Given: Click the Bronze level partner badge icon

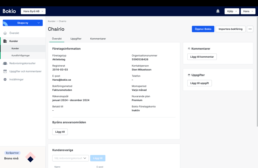Looking at the screenshot, I should click(x=30, y=157).
